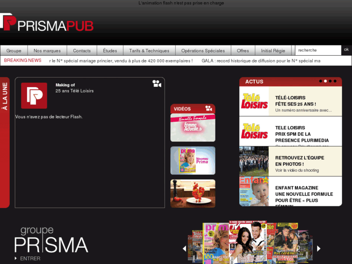Click the Prisma logo in Making of panel
The height and width of the screenshot is (264, 352).
34,95
